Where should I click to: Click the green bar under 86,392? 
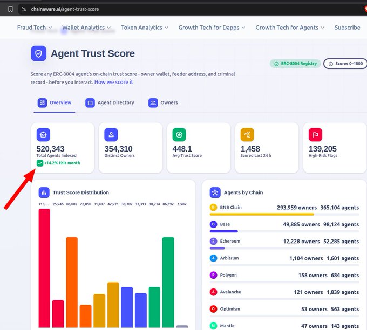pyautogui.click(x=168, y=283)
